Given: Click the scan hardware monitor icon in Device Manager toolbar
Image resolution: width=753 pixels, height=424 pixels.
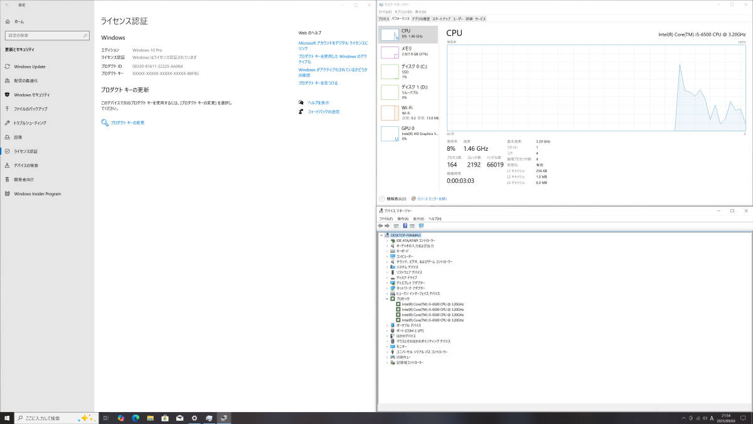Looking at the screenshot, I should coord(421,226).
